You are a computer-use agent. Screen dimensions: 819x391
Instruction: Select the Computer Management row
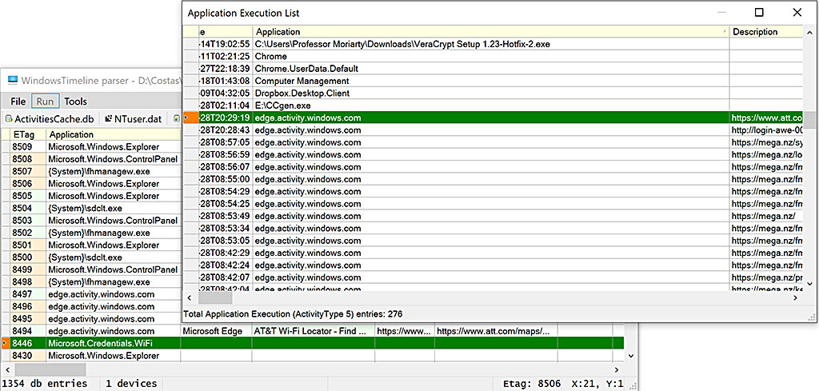(x=493, y=81)
